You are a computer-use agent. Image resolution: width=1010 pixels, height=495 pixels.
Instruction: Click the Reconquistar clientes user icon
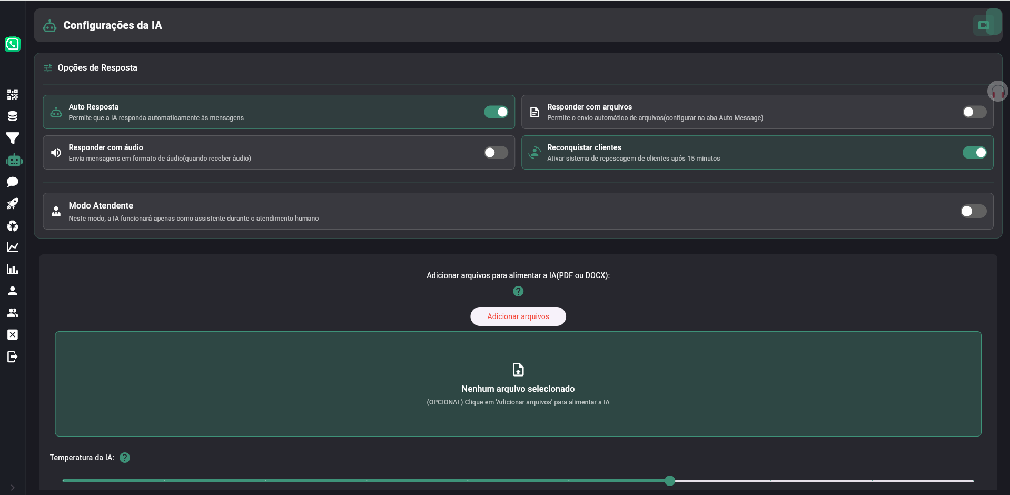click(x=534, y=153)
